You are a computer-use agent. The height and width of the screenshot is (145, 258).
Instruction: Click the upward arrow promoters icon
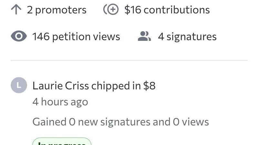16,10
